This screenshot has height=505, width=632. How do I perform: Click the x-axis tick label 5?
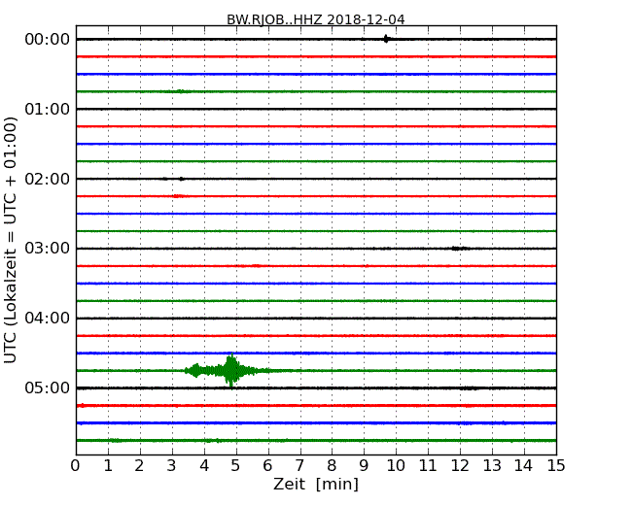point(235,466)
